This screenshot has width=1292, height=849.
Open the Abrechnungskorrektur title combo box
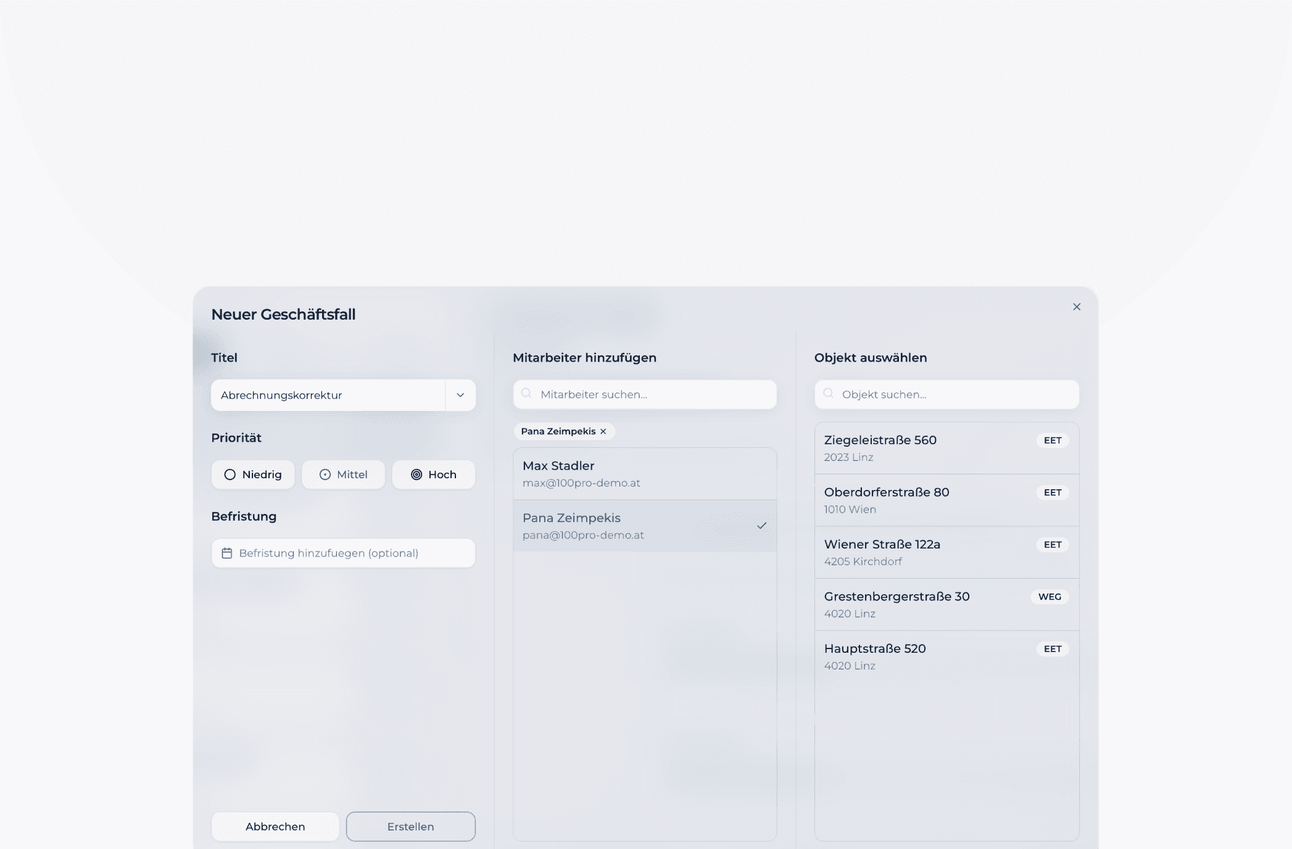[328, 396]
